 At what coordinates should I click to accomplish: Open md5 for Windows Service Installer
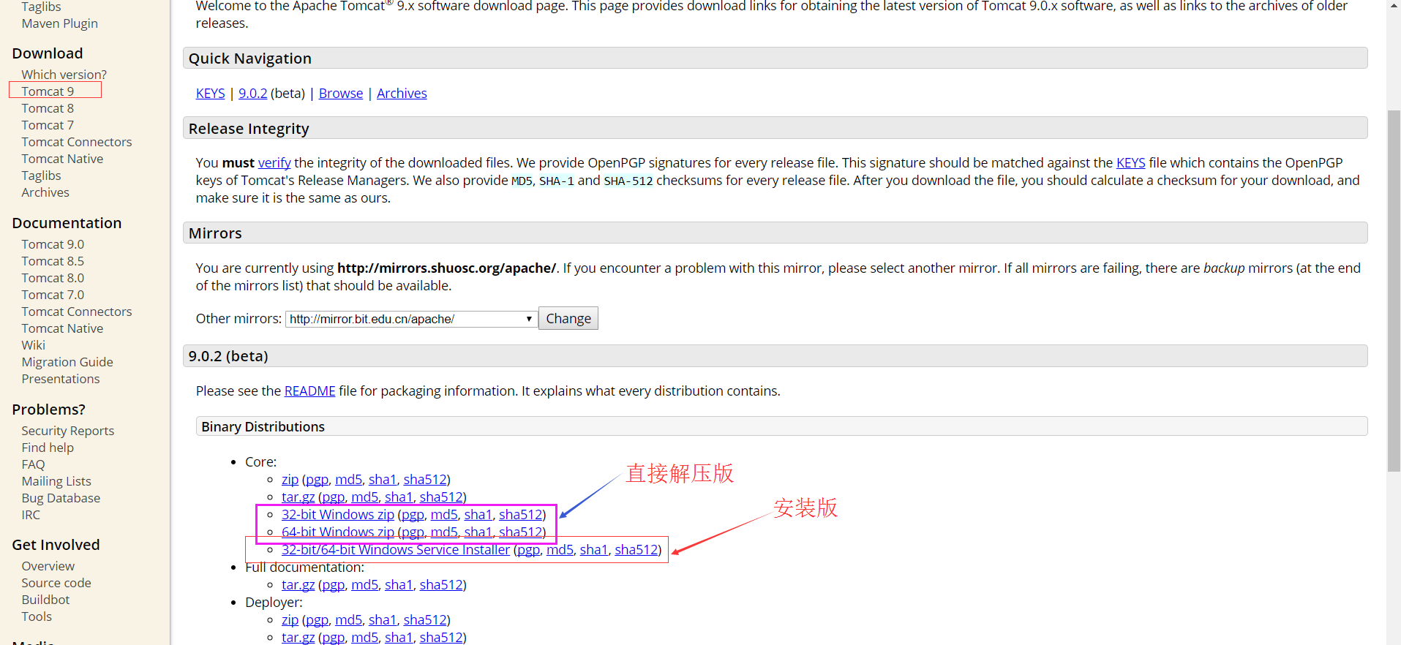(560, 550)
